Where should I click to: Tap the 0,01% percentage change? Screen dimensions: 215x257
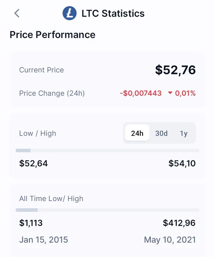[x=185, y=93]
